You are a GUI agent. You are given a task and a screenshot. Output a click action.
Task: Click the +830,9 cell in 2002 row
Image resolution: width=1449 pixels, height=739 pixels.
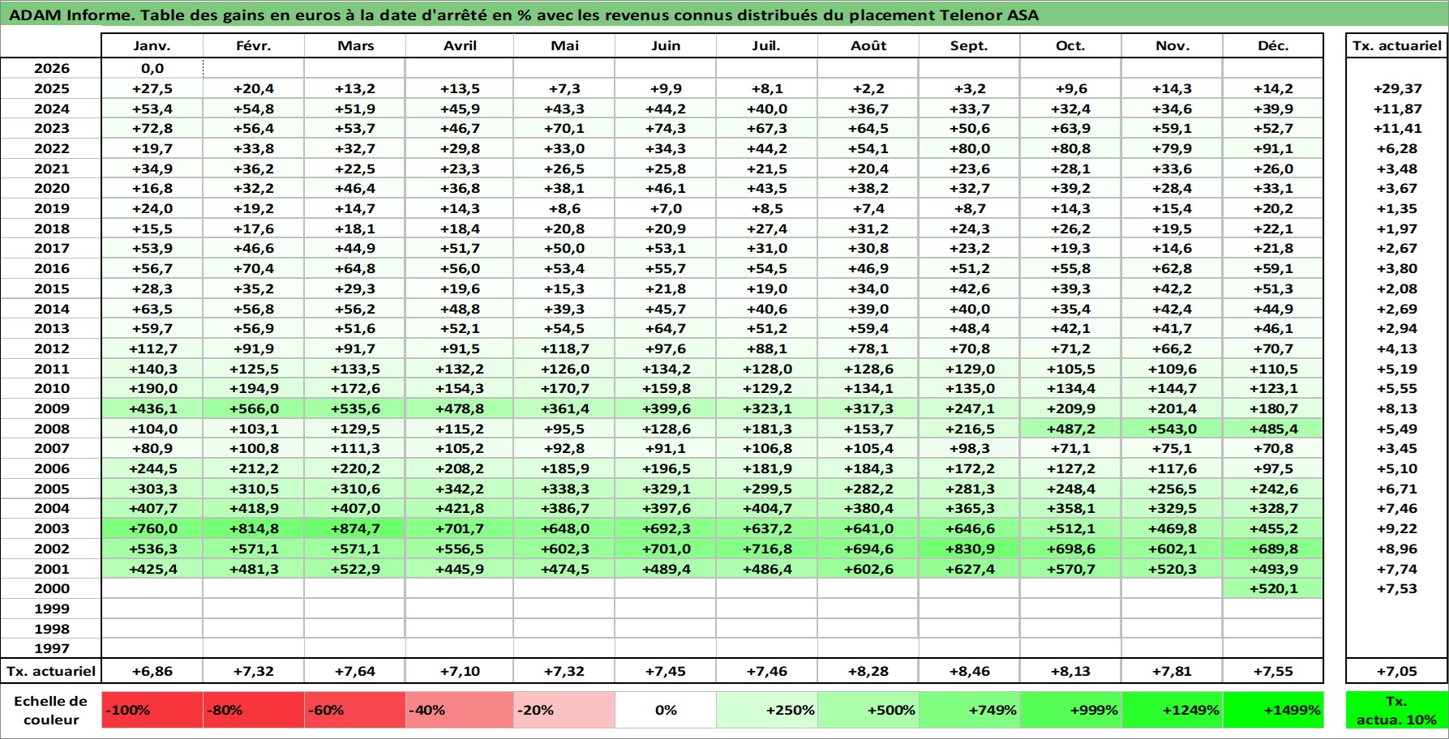tap(970, 549)
